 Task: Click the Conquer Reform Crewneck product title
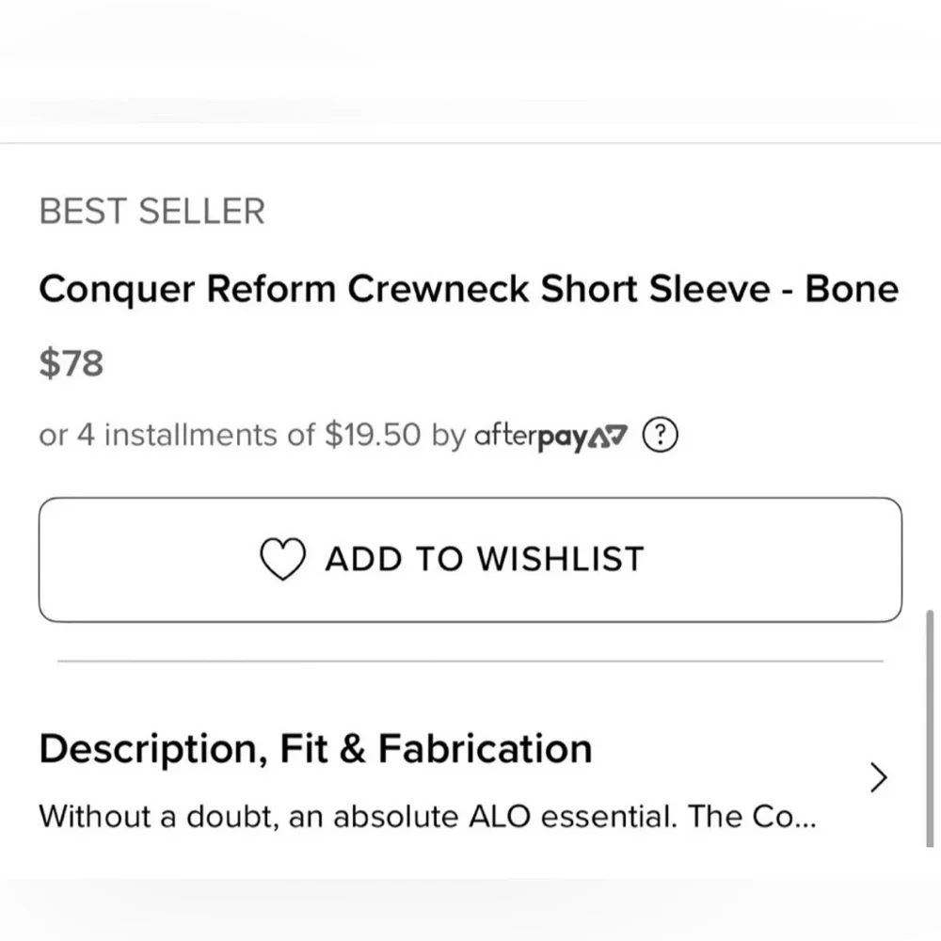(x=468, y=289)
